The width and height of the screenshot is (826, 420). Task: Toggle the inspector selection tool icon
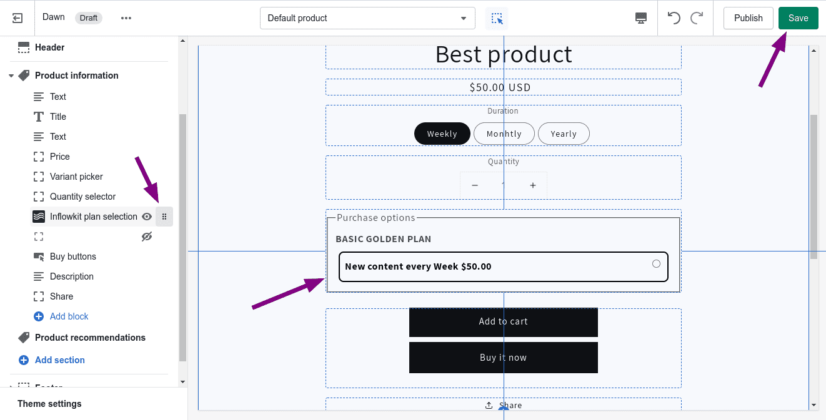[497, 18]
